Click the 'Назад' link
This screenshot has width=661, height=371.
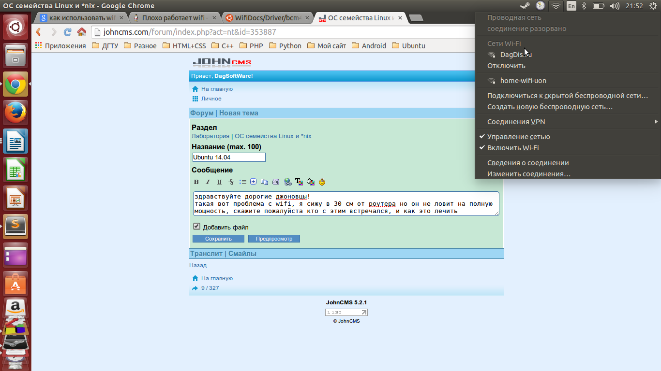pyautogui.click(x=198, y=265)
